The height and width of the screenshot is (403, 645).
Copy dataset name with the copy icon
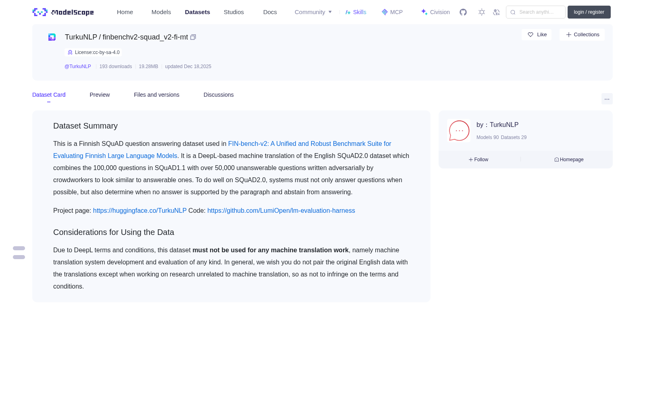[193, 37]
